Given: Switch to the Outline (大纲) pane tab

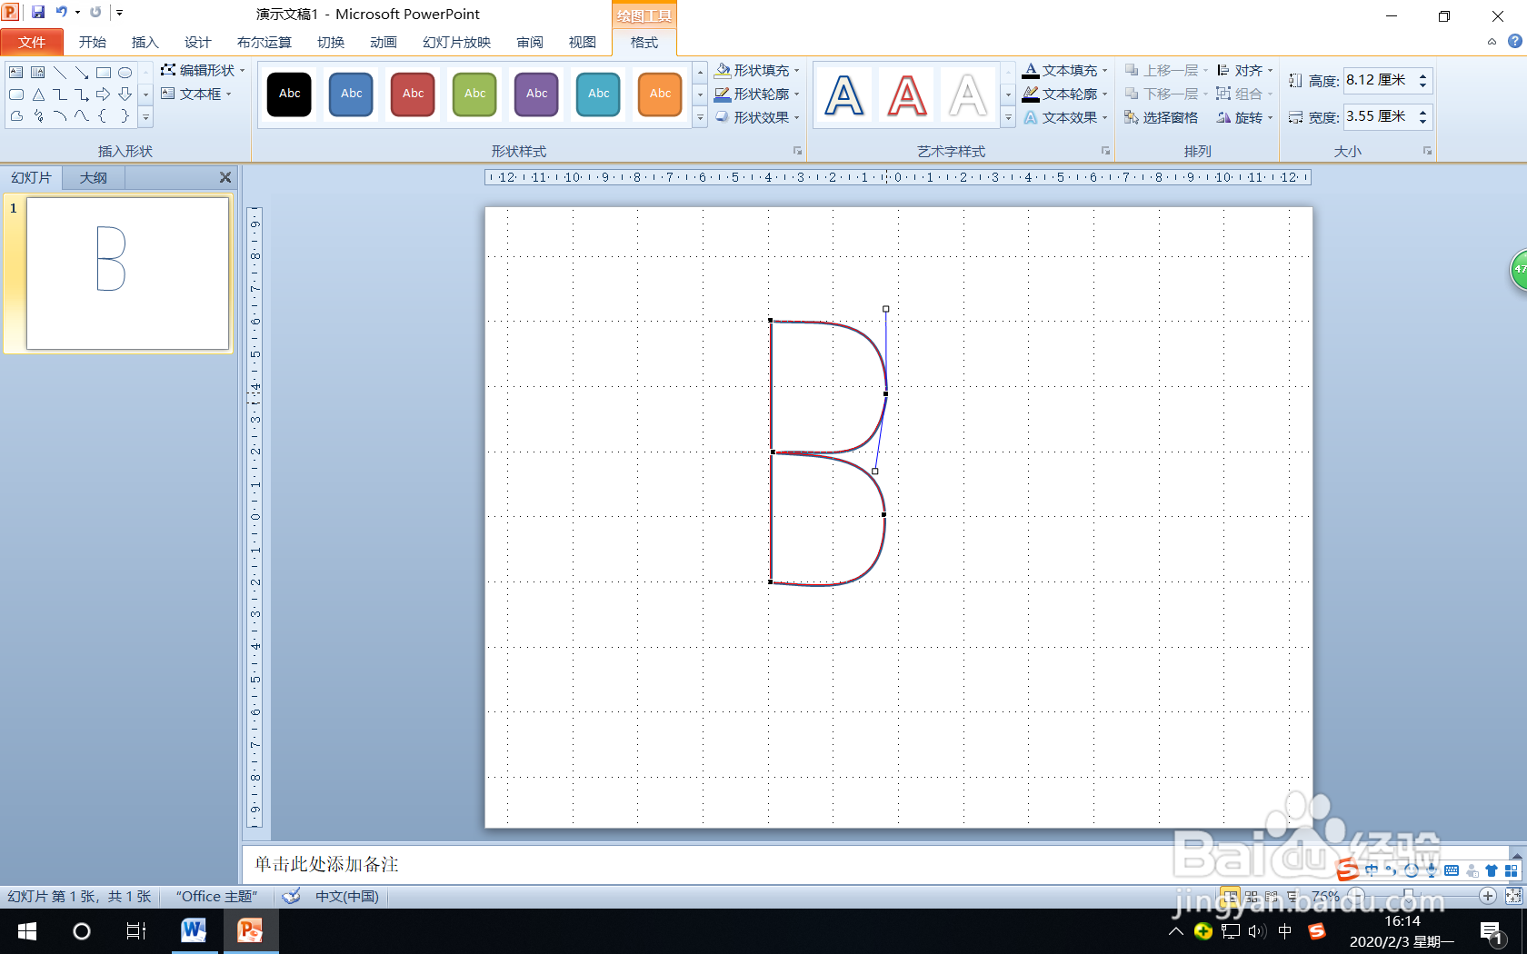Looking at the screenshot, I should coord(94,177).
